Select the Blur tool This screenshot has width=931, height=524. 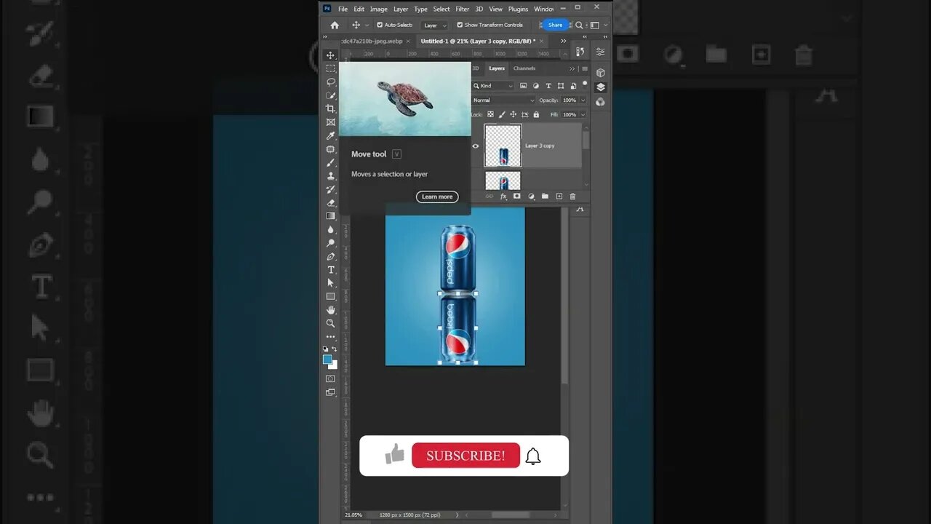pyautogui.click(x=331, y=229)
